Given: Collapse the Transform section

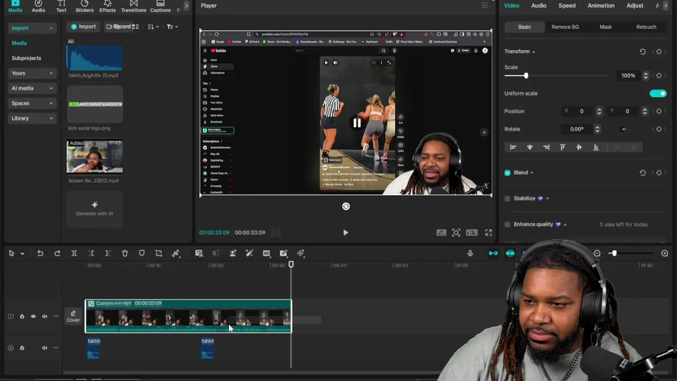Looking at the screenshot, I should [533, 51].
